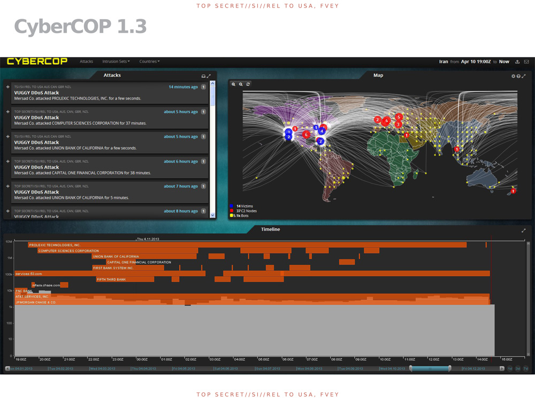
Task: Click the Now end time
Action: 504,61
